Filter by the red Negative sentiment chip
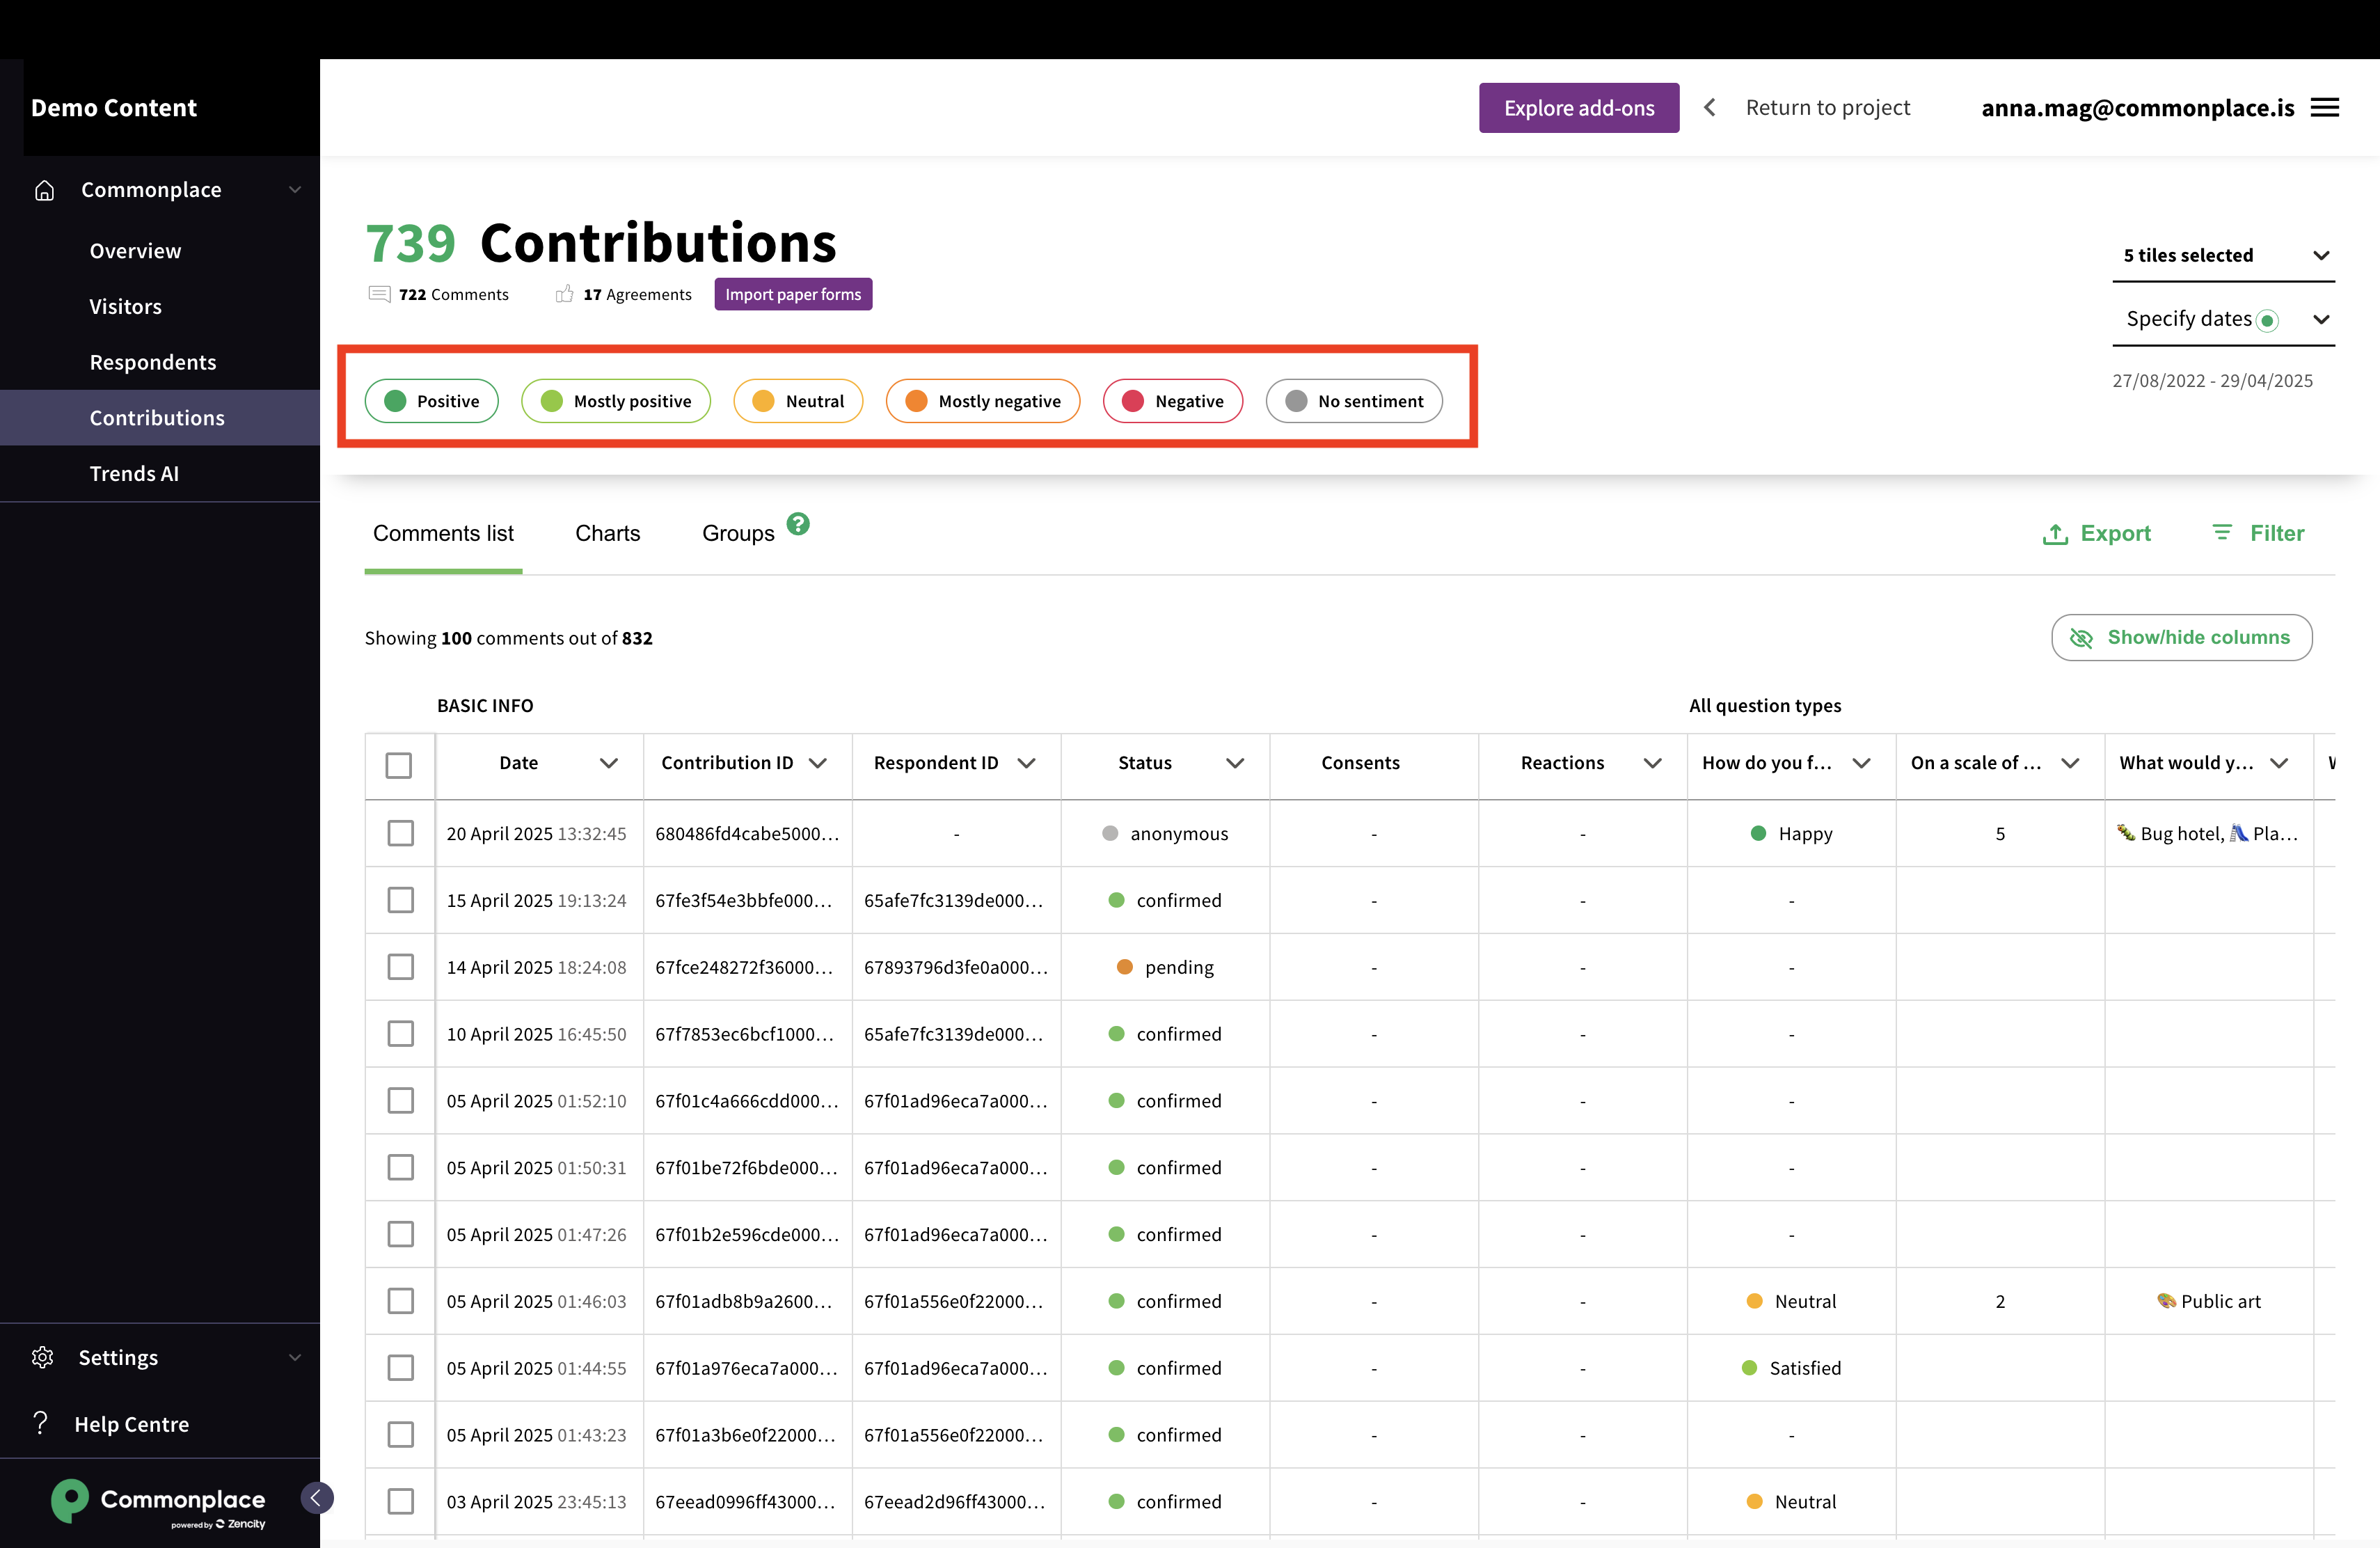2380x1548 pixels. [1172, 401]
